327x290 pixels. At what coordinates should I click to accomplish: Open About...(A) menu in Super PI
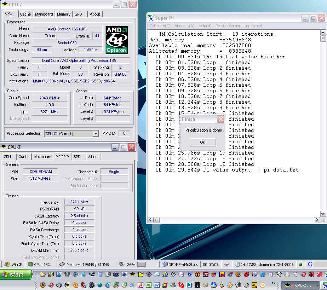(184, 26)
